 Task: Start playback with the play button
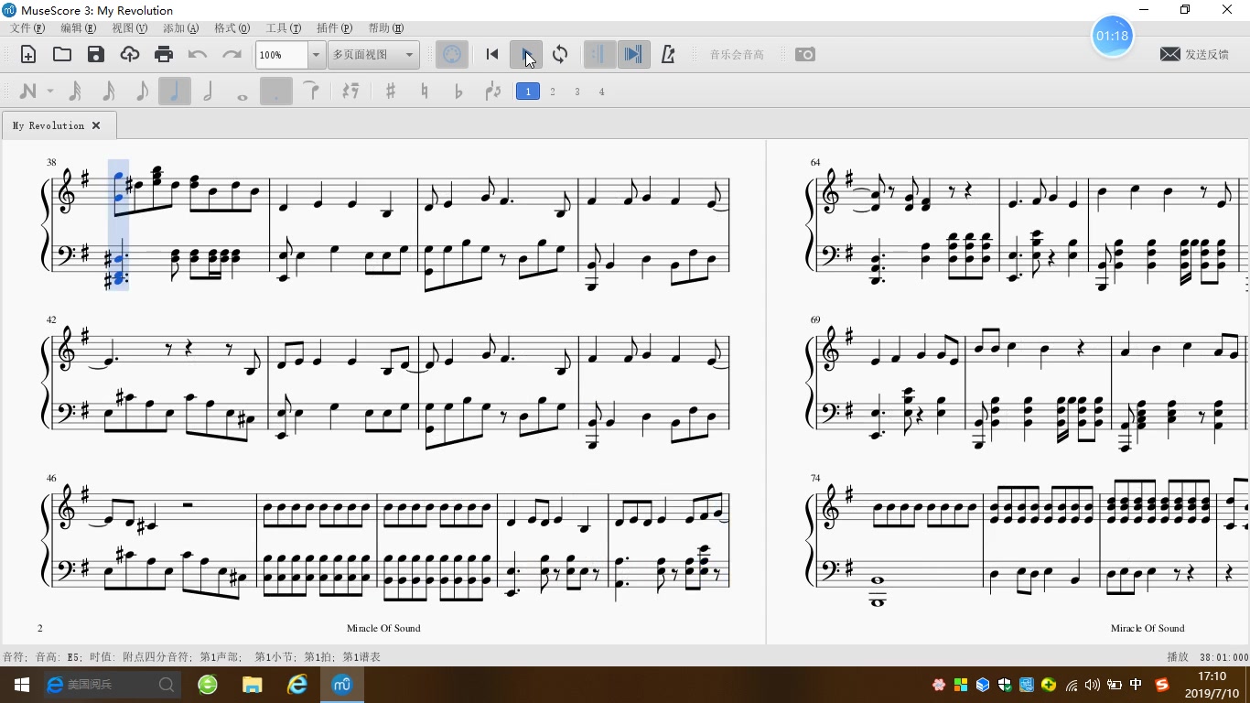[526, 55]
